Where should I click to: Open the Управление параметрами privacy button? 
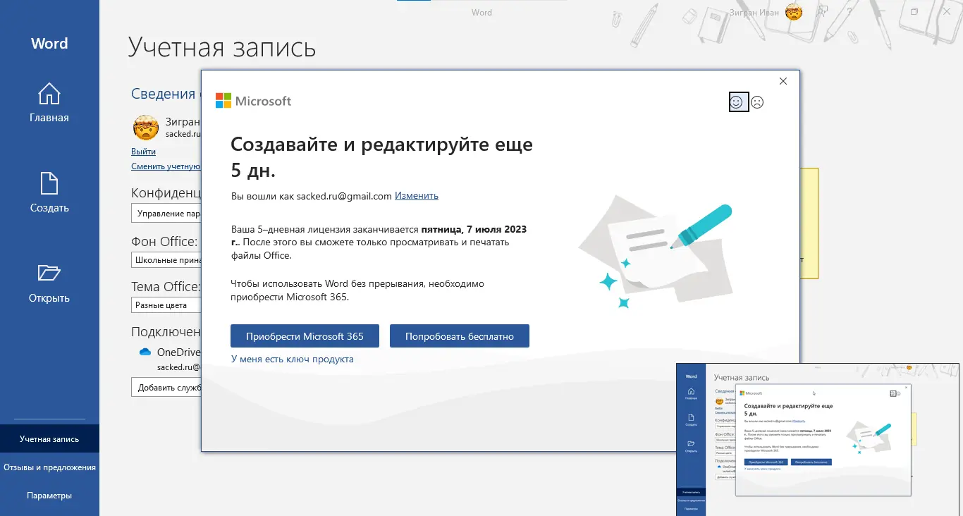click(x=166, y=213)
